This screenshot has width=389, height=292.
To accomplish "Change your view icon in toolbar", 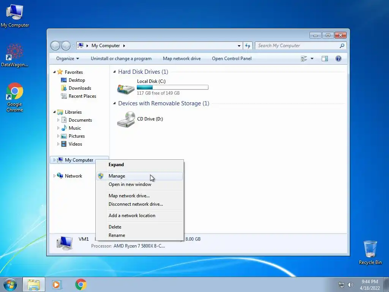I will coord(304,59).
